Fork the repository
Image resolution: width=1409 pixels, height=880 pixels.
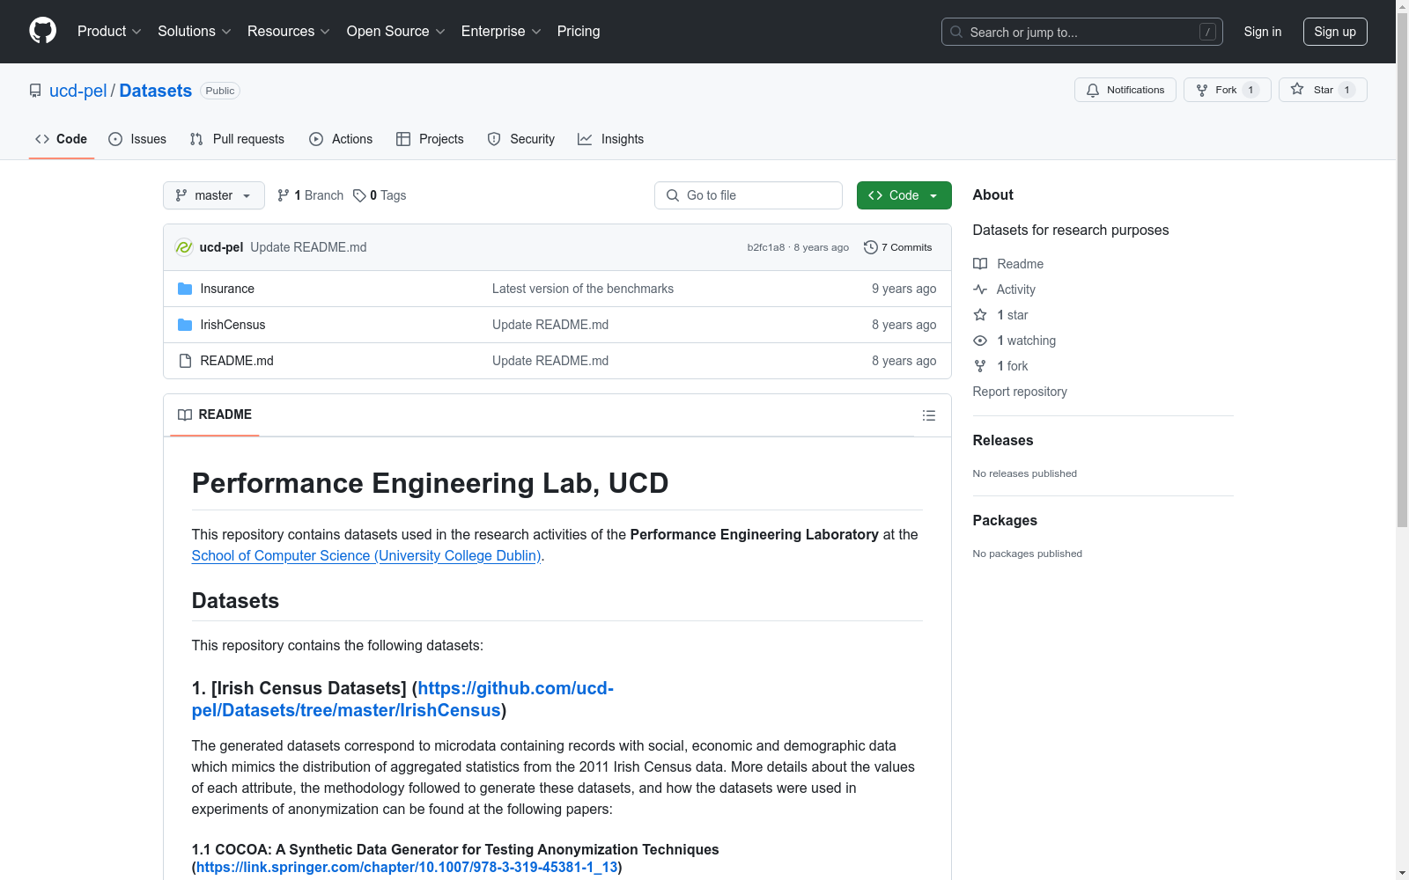[x=1227, y=90]
